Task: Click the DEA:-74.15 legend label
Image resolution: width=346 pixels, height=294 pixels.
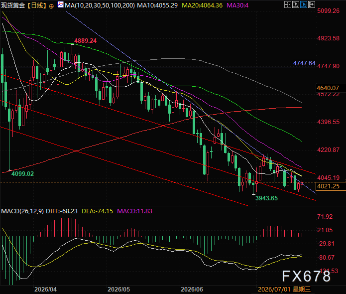Action: click(97, 211)
